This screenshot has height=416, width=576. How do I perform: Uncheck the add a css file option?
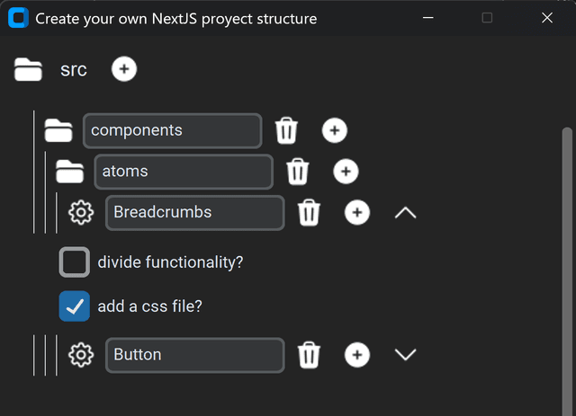point(75,305)
